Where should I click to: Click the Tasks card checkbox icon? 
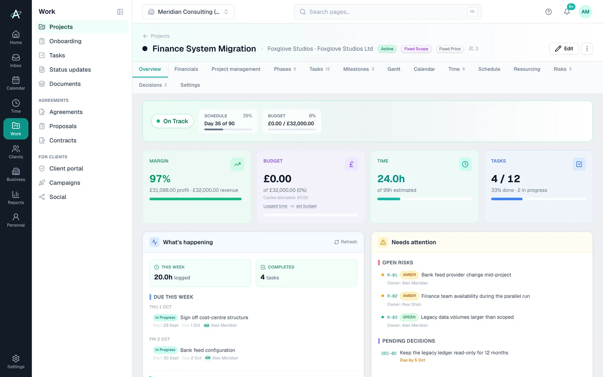579,164
